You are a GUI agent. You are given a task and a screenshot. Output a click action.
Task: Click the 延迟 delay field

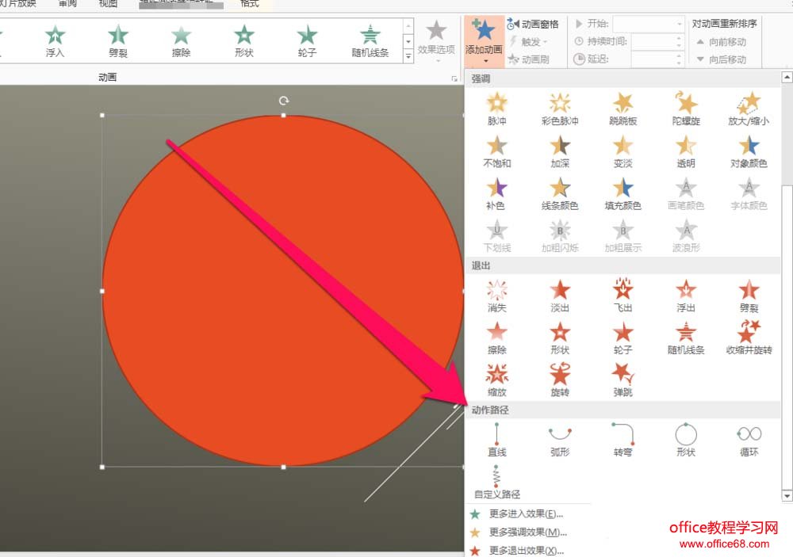[x=657, y=59]
